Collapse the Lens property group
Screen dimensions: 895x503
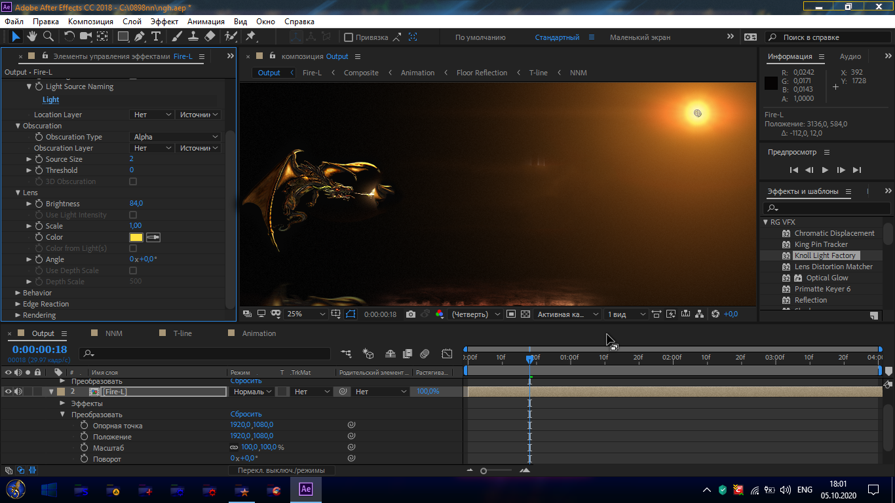click(18, 193)
